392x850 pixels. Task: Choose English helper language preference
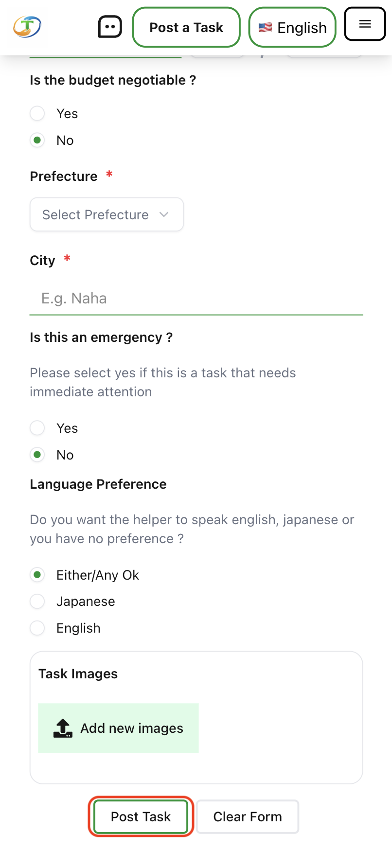pos(37,628)
